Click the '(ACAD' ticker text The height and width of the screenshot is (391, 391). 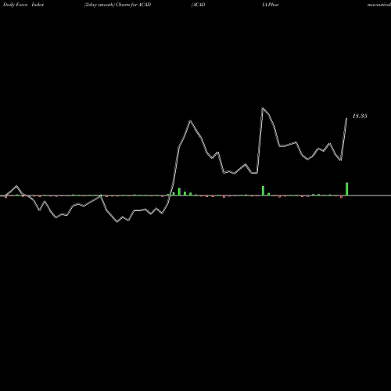(x=199, y=5)
